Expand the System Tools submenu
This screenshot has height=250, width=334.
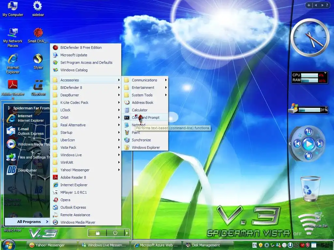pos(145,95)
